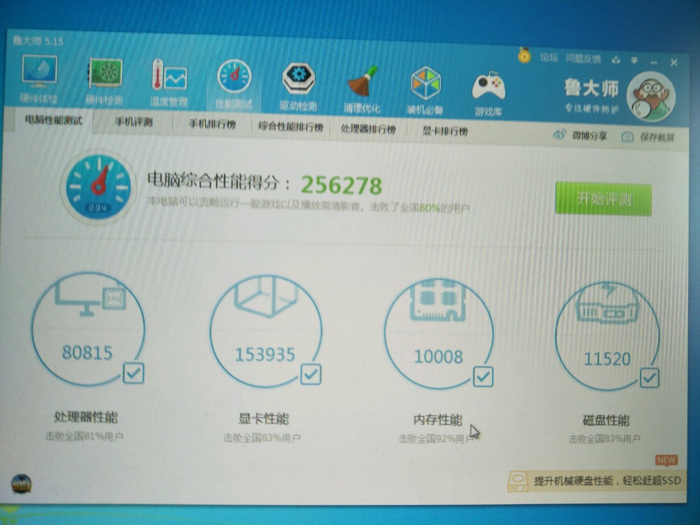
Task: Uncheck the 显卡性能 test checkbox
Action: (x=311, y=375)
